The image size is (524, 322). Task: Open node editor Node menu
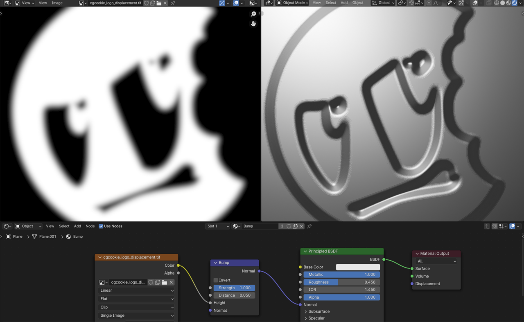pos(90,226)
